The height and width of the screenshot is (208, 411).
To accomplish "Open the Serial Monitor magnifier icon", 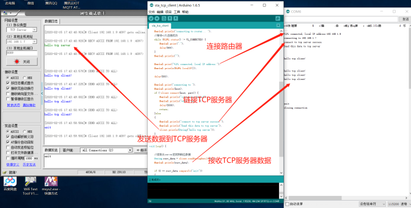I will [x=278, y=18].
